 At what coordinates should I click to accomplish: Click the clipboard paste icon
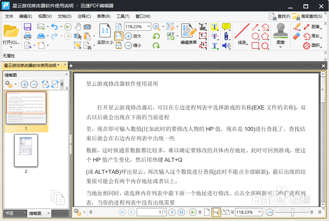click(x=87, y=36)
